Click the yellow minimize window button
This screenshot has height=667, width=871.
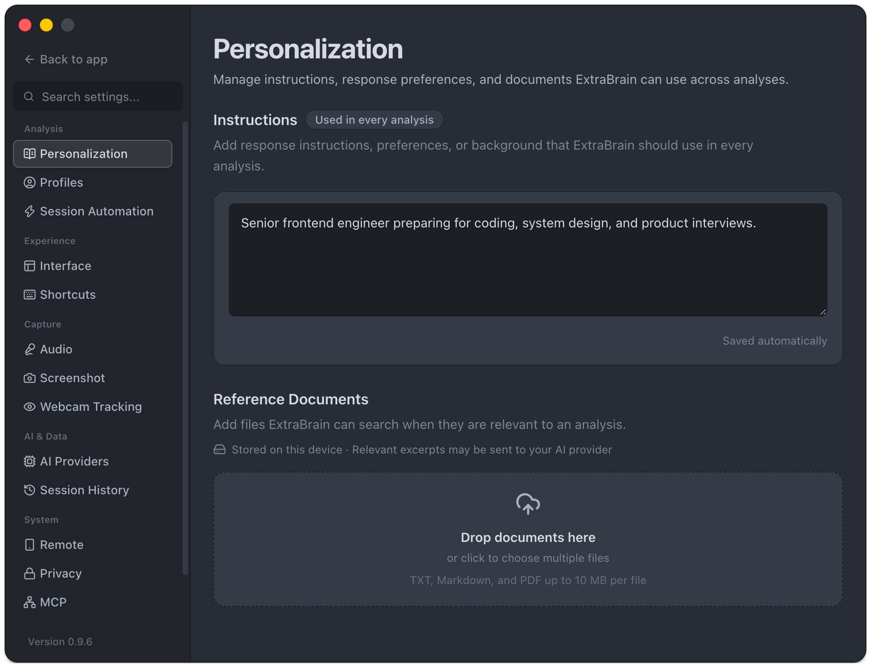46,25
